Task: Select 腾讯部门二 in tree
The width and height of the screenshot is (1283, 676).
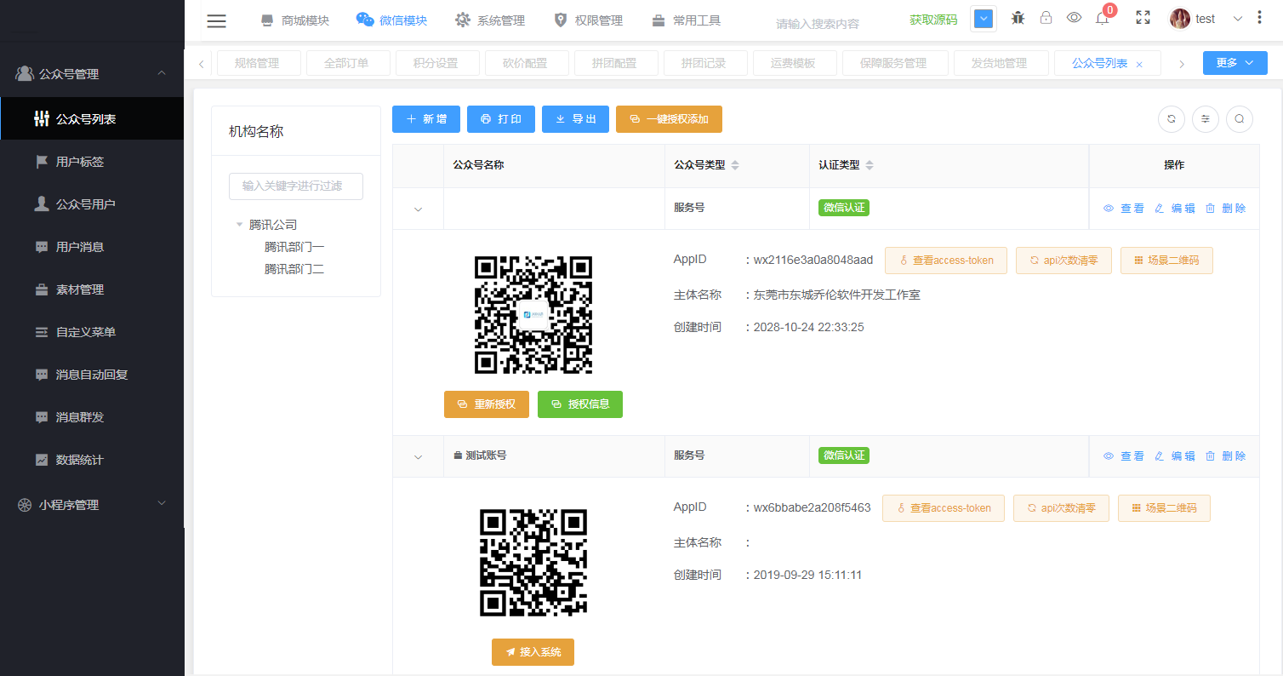Action: (x=294, y=269)
